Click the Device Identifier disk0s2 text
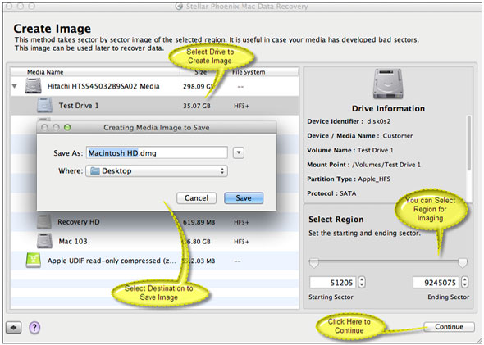This screenshot has width=484, height=345. (x=349, y=121)
